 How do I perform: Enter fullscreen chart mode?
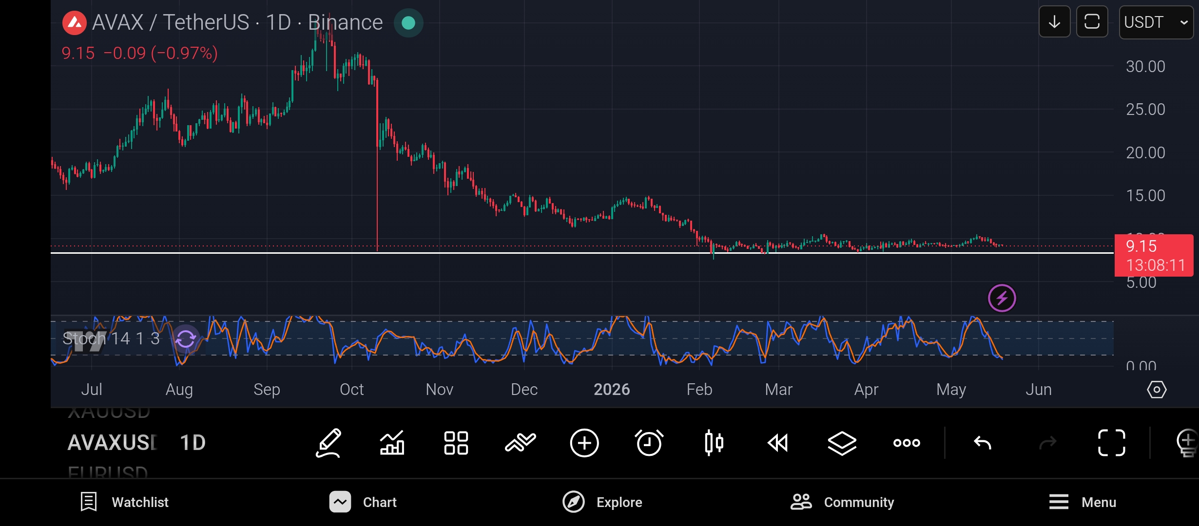tap(1112, 443)
